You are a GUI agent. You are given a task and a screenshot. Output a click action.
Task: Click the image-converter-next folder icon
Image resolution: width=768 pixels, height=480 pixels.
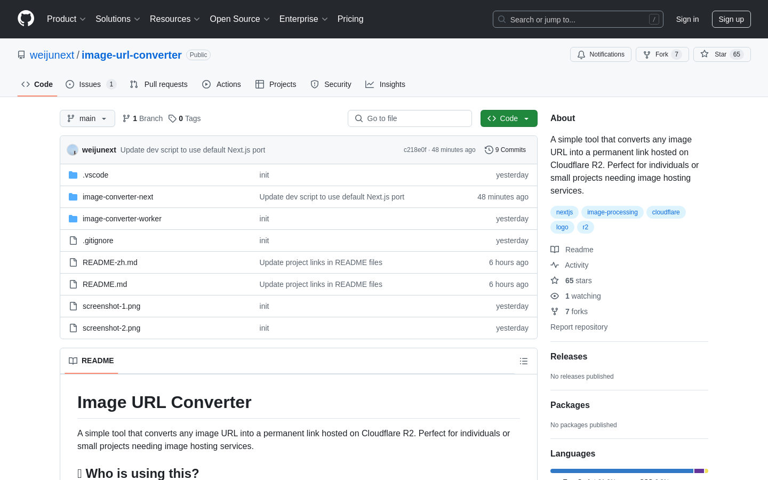point(73,197)
